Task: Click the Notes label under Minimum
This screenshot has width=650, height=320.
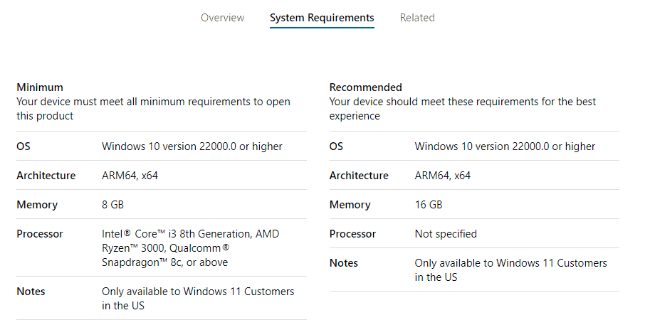Action: coord(31,292)
